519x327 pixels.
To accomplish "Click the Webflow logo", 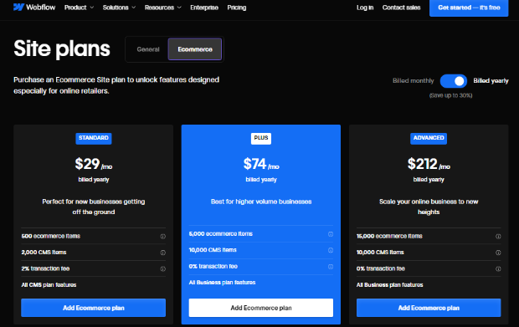I will (x=34, y=8).
